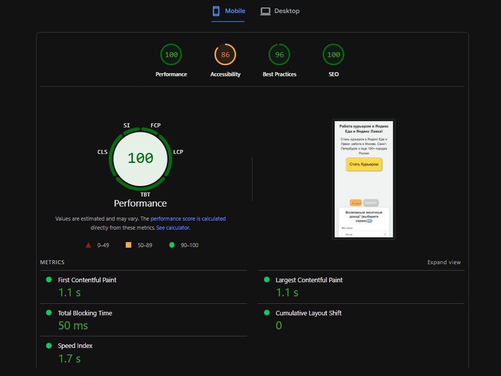The width and height of the screenshot is (501, 376).
Task: Open the Accessibility score gauge showing 86
Action: (225, 55)
